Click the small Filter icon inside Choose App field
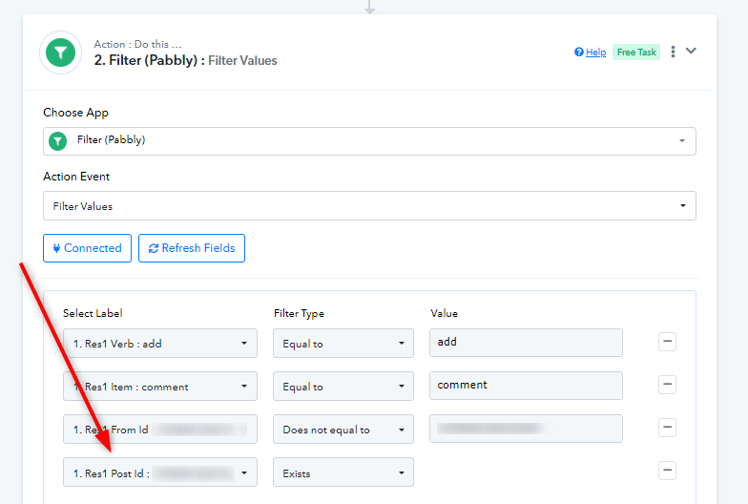748x504 pixels. 57,141
